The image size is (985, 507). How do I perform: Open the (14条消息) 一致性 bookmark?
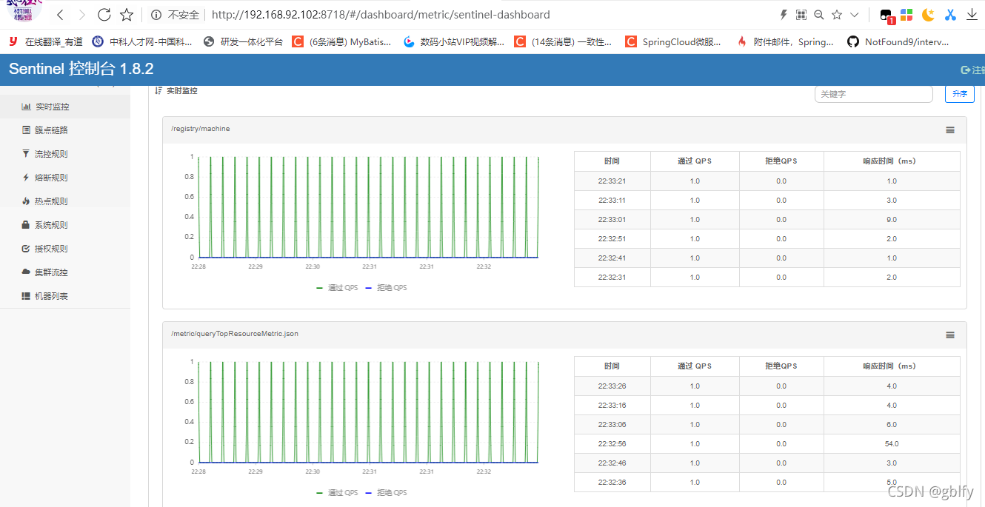tap(564, 42)
